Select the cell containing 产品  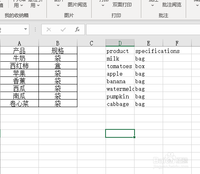19,50
